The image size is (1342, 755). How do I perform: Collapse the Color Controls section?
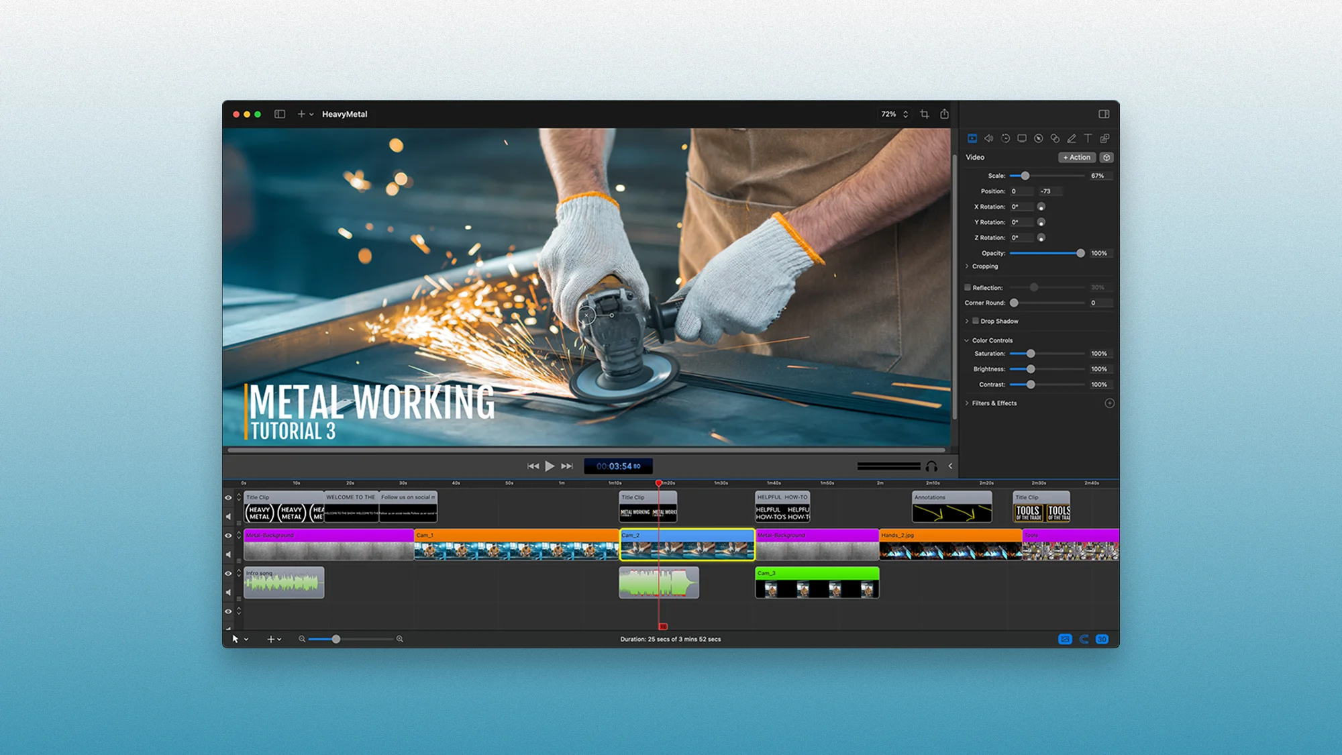pos(967,340)
